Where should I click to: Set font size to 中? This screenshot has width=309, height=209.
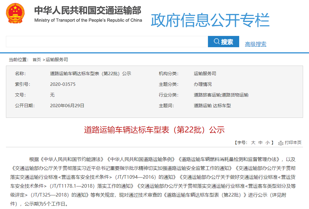[x=260, y=142]
